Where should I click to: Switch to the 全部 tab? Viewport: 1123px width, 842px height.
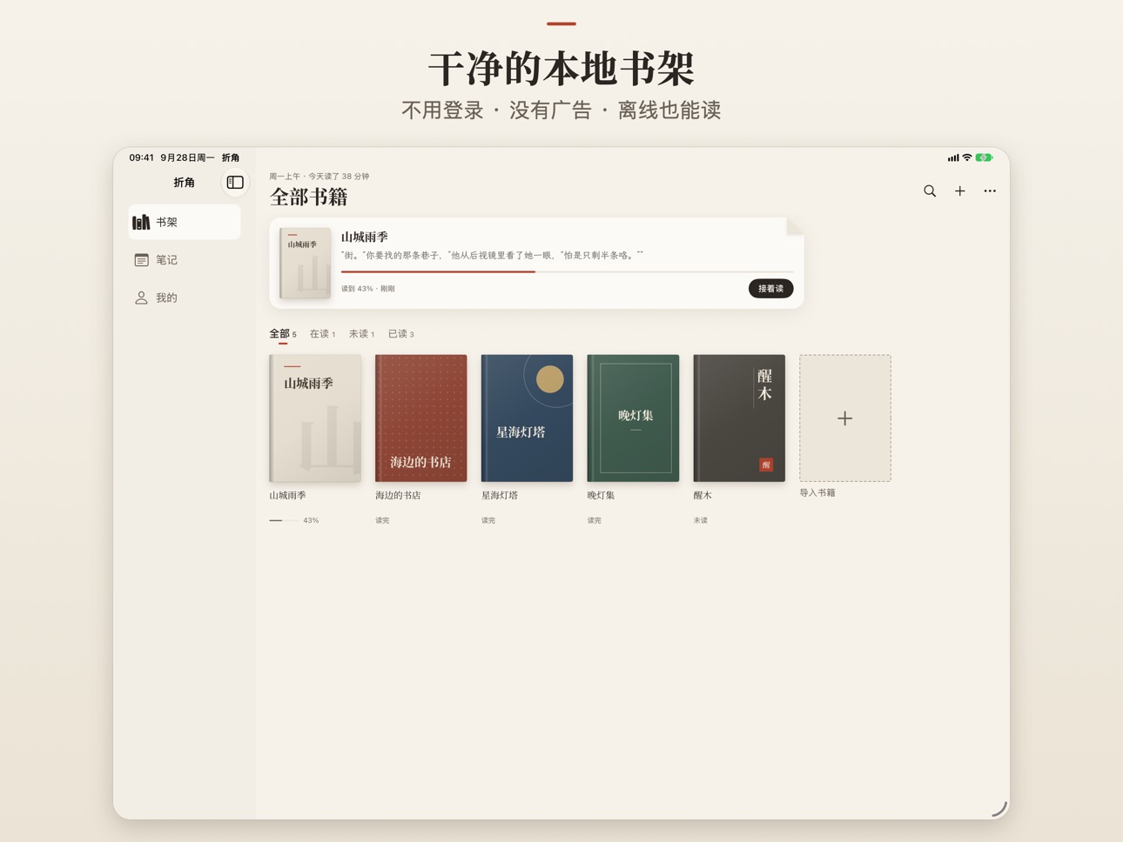pos(282,334)
